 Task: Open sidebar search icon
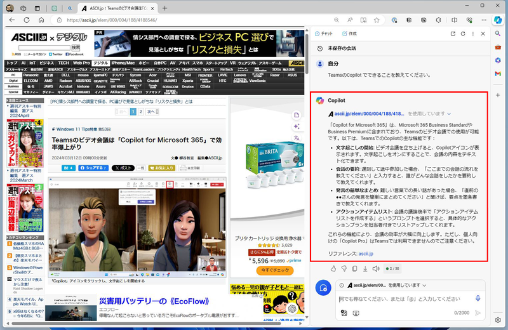pos(498,34)
